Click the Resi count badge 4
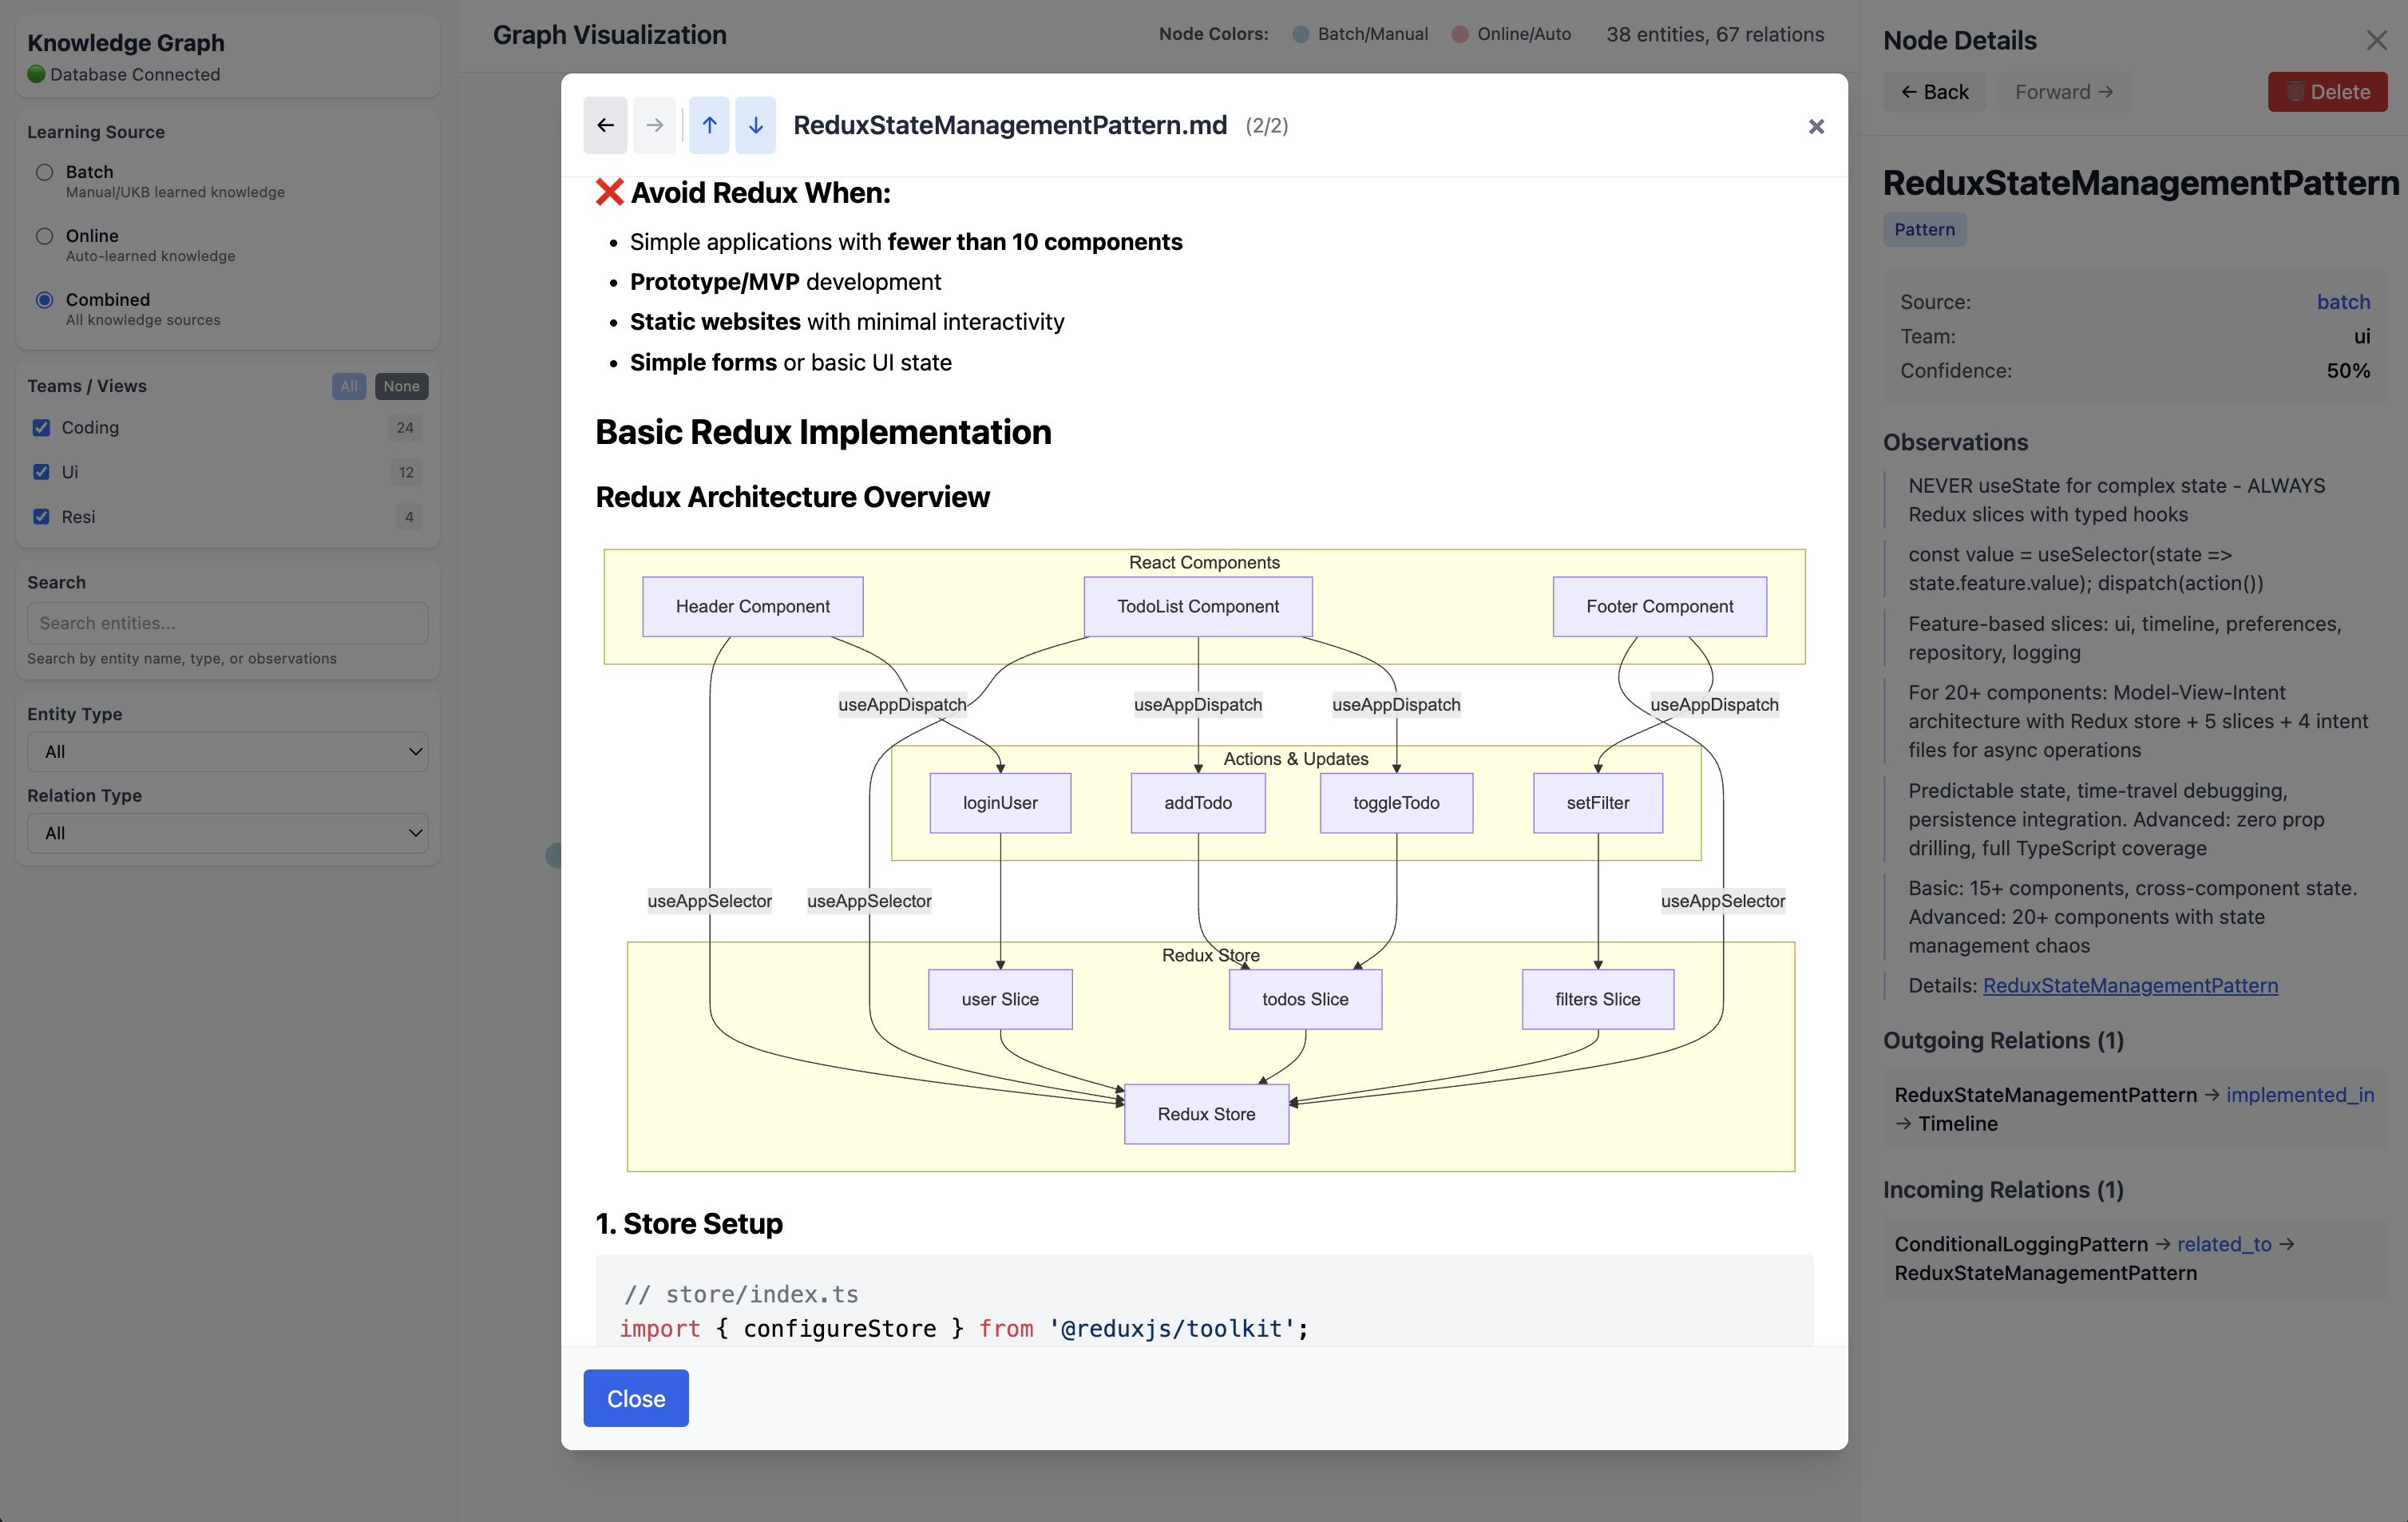 pos(409,517)
